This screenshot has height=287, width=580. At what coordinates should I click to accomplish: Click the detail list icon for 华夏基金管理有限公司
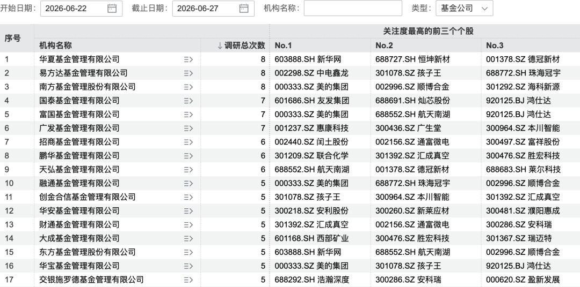click(x=189, y=59)
